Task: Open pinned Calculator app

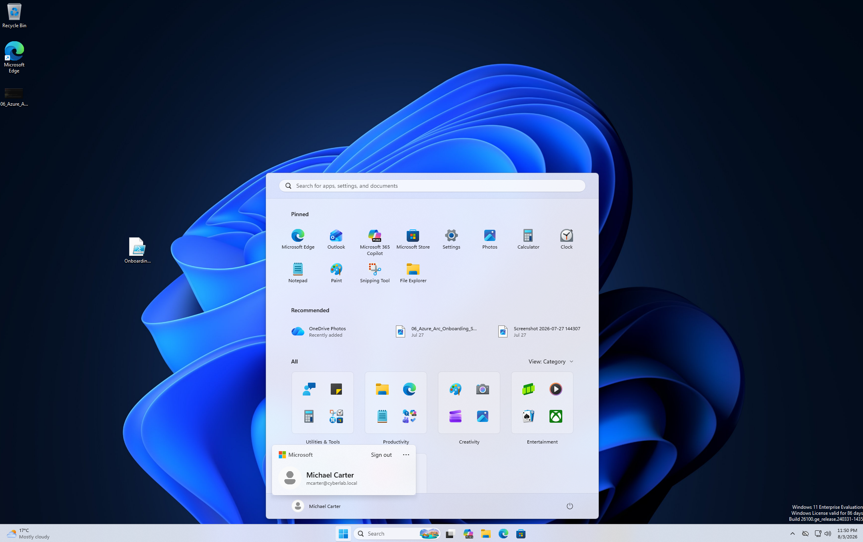Action: click(528, 239)
